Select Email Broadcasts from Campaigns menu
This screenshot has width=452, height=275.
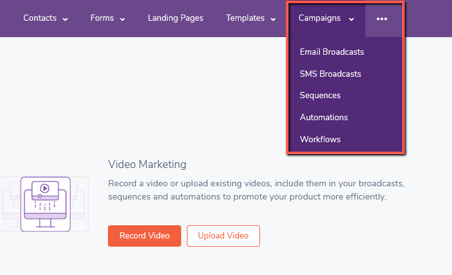coord(332,52)
